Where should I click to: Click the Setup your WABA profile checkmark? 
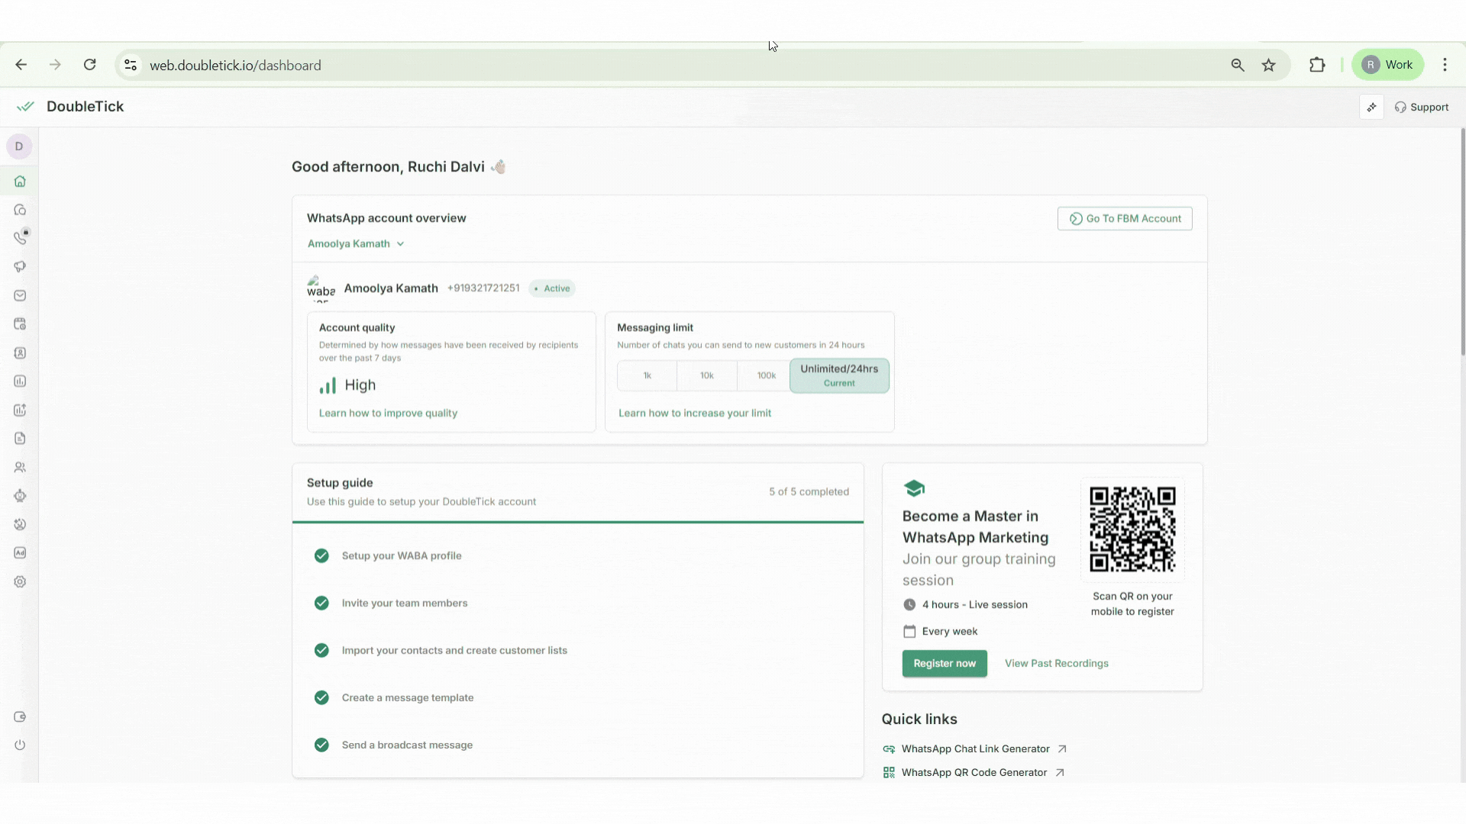321,556
